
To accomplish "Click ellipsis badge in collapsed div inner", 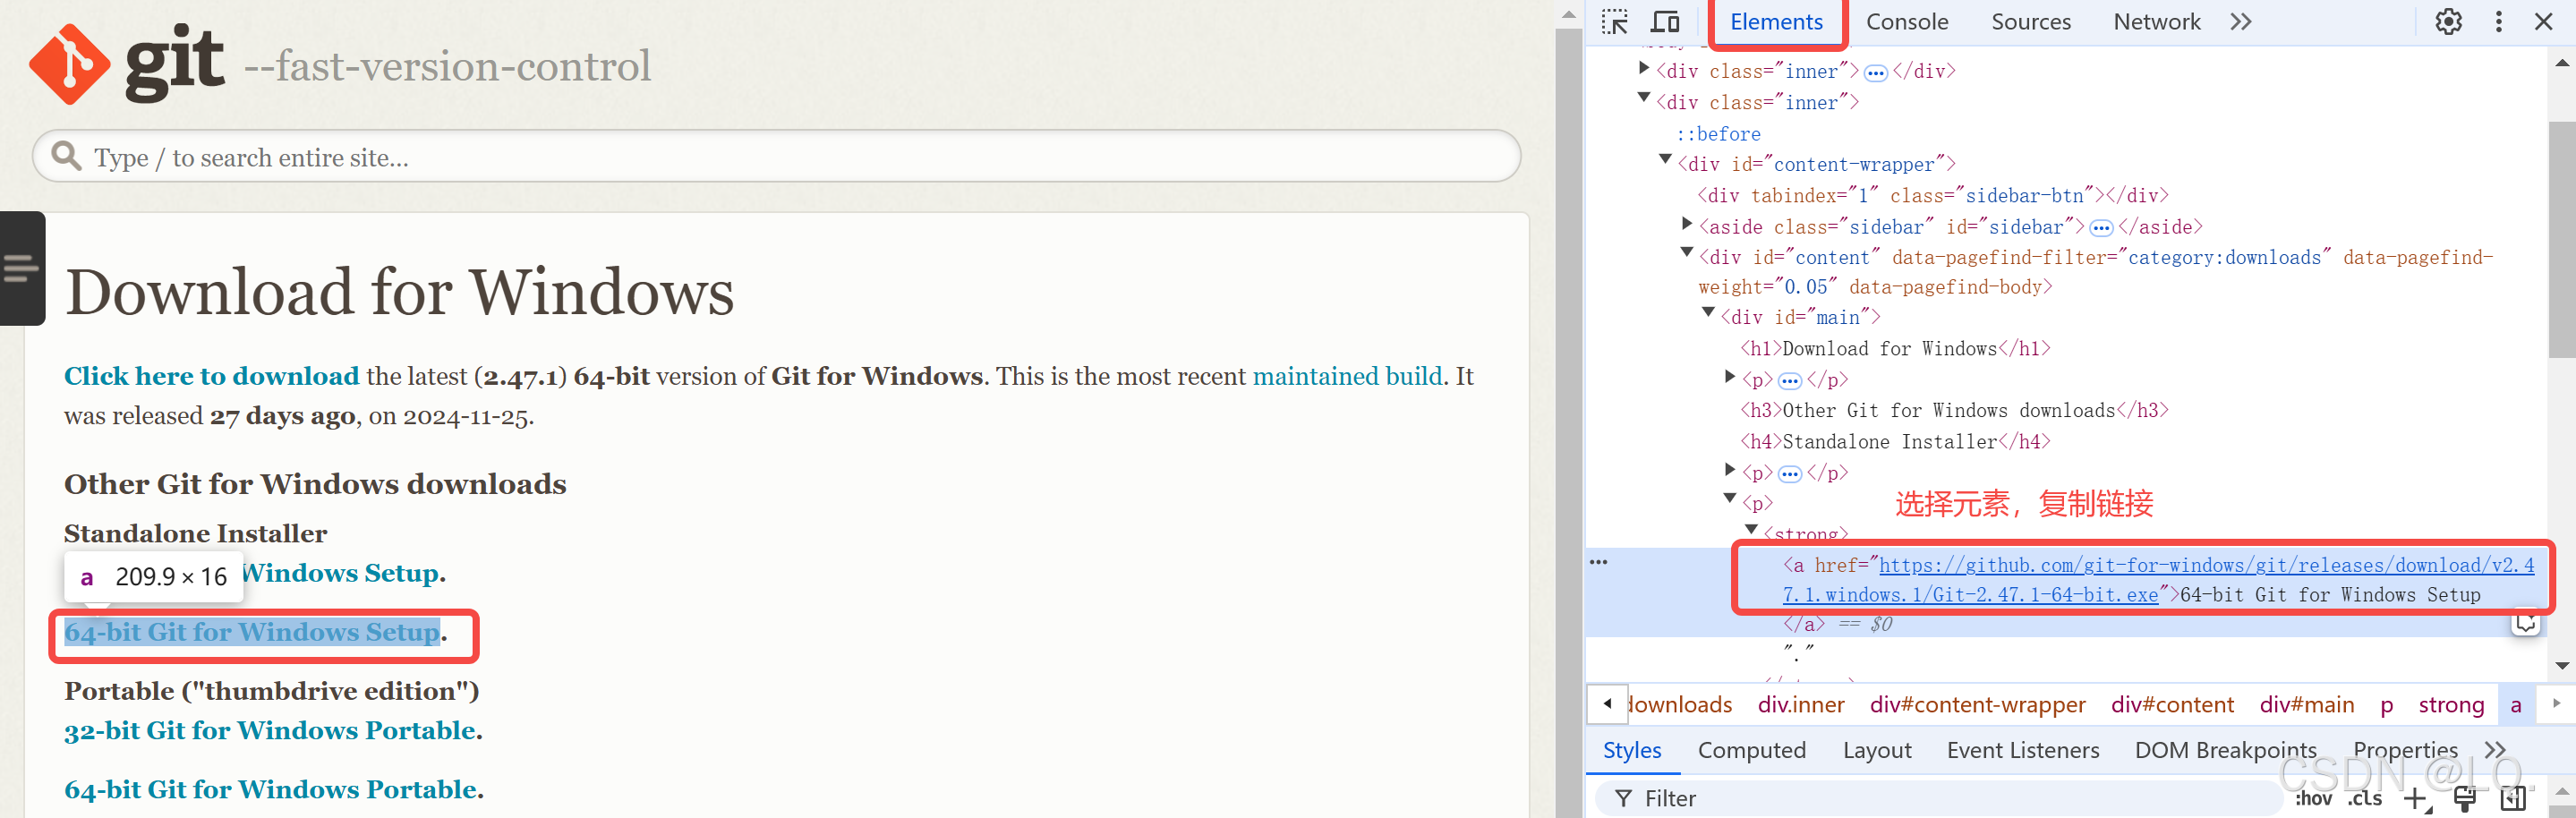I will [1875, 73].
